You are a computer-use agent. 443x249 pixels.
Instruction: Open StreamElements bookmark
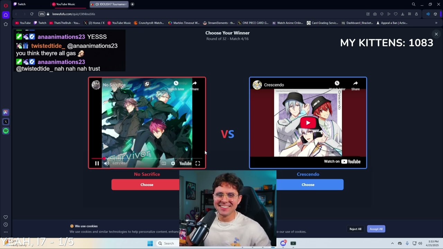[x=218, y=23]
